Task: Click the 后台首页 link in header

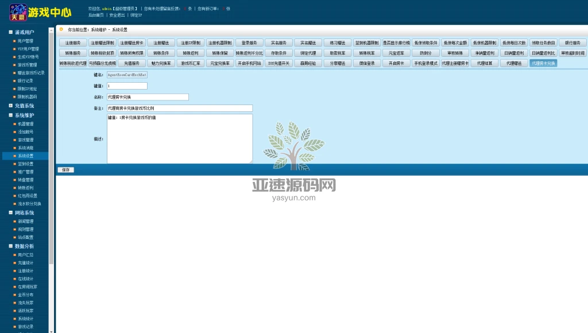Action: click(x=96, y=15)
